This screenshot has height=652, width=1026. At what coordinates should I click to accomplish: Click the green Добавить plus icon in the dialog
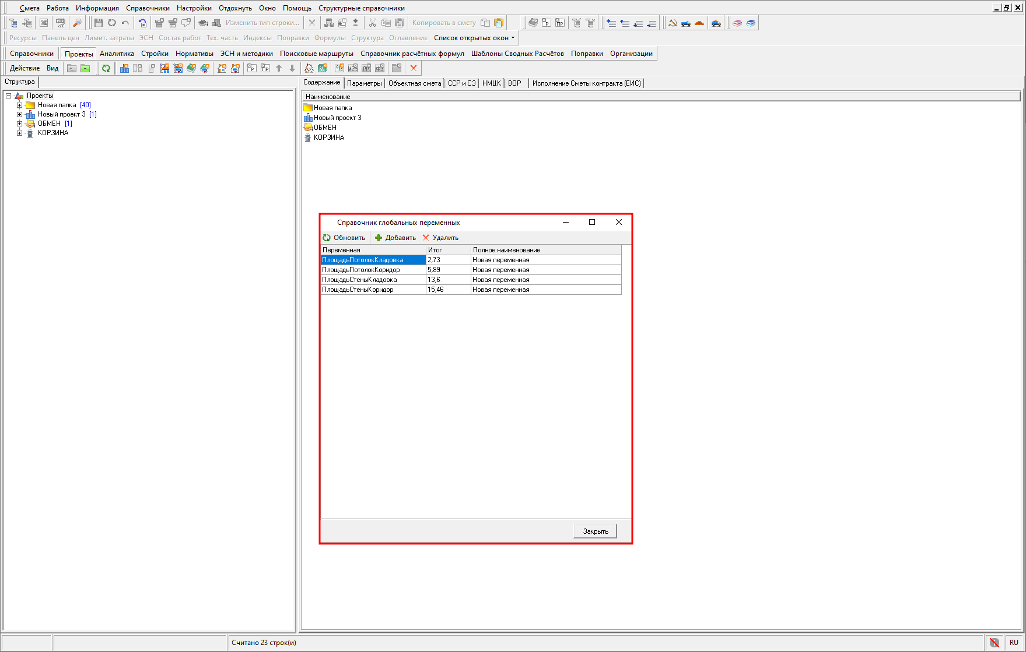(x=379, y=238)
